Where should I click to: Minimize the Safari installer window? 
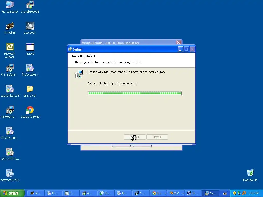180,49
